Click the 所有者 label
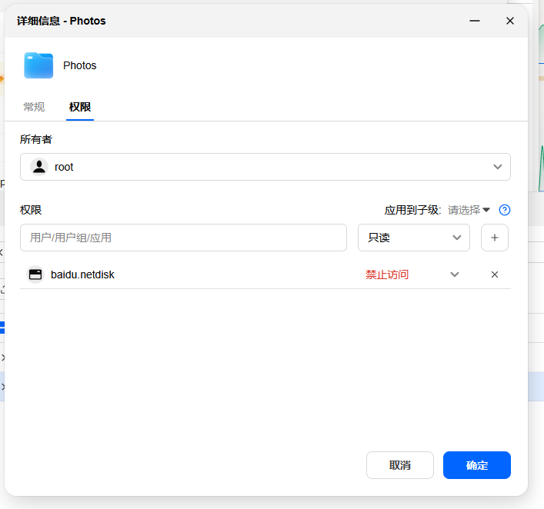 pos(36,139)
